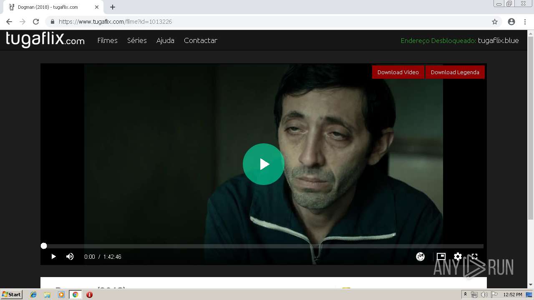Click the seek handle at video start
534x300 pixels.
coord(44,246)
